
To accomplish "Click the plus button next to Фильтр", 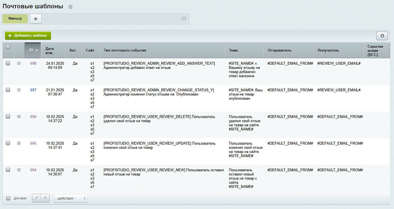I will 35,18.
